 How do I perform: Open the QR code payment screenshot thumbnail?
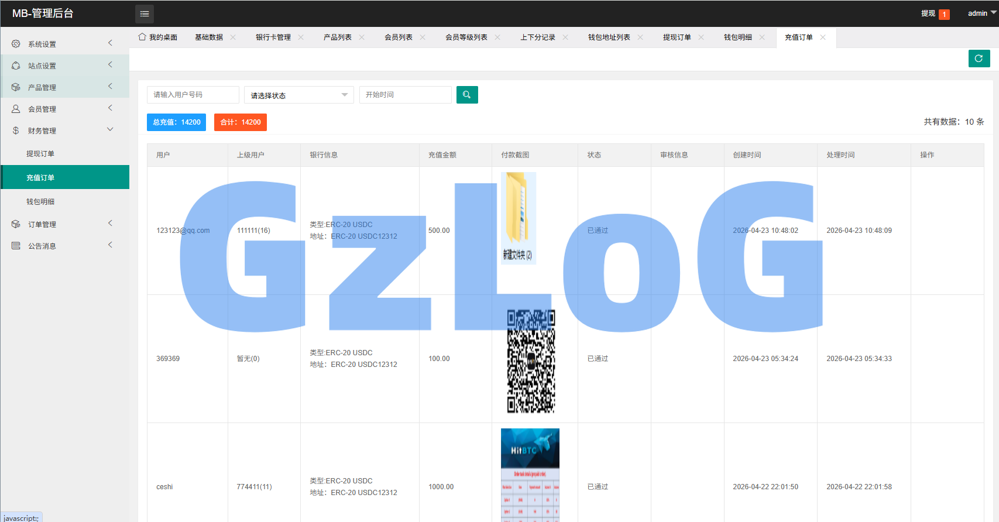(x=531, y=361)
